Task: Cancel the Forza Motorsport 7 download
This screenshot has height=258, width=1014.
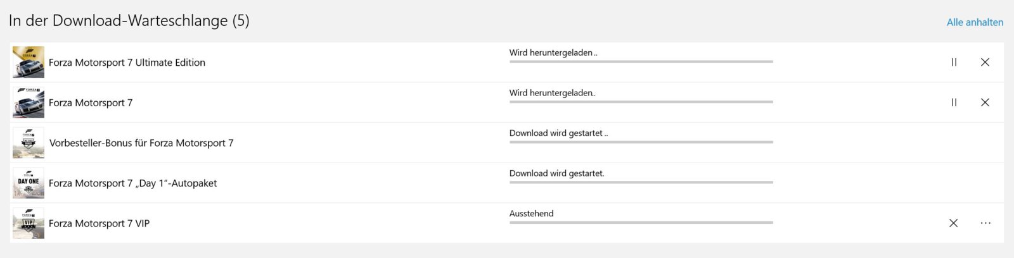Action: point(985,102)
